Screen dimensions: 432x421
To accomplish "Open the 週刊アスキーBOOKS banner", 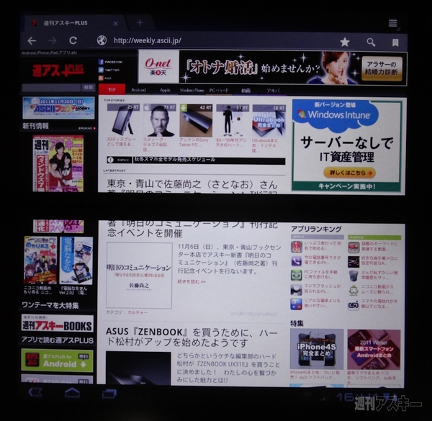I will click(x=58, y=323).
